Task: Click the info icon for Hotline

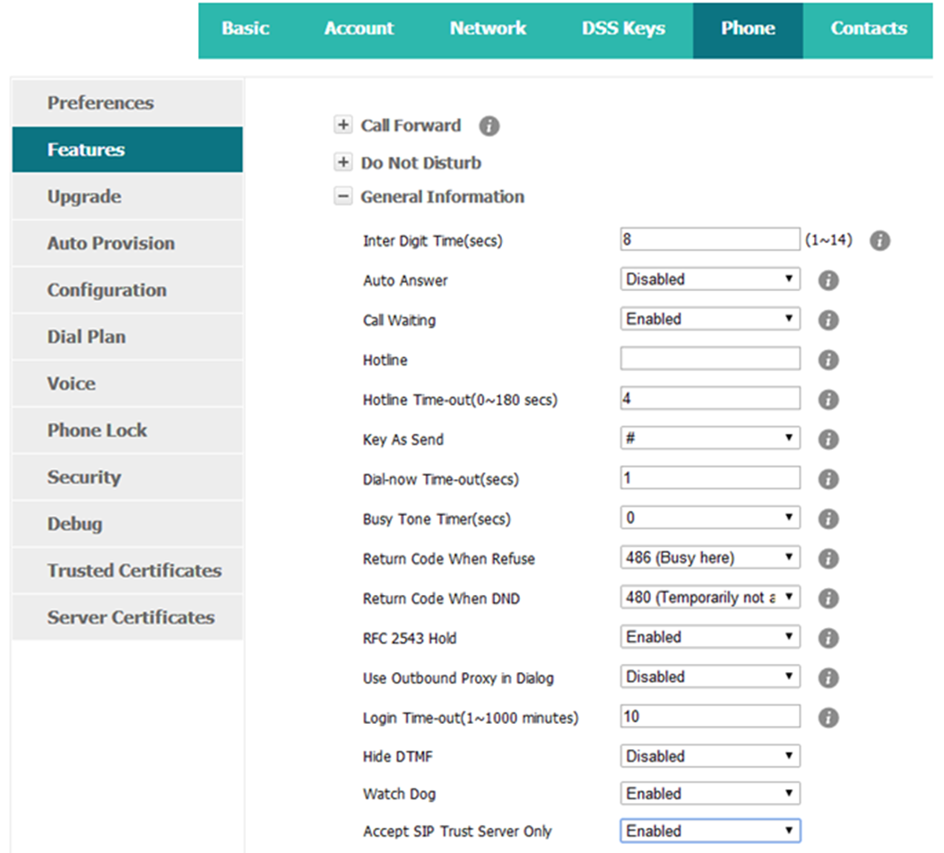Action: coord(828,359)
